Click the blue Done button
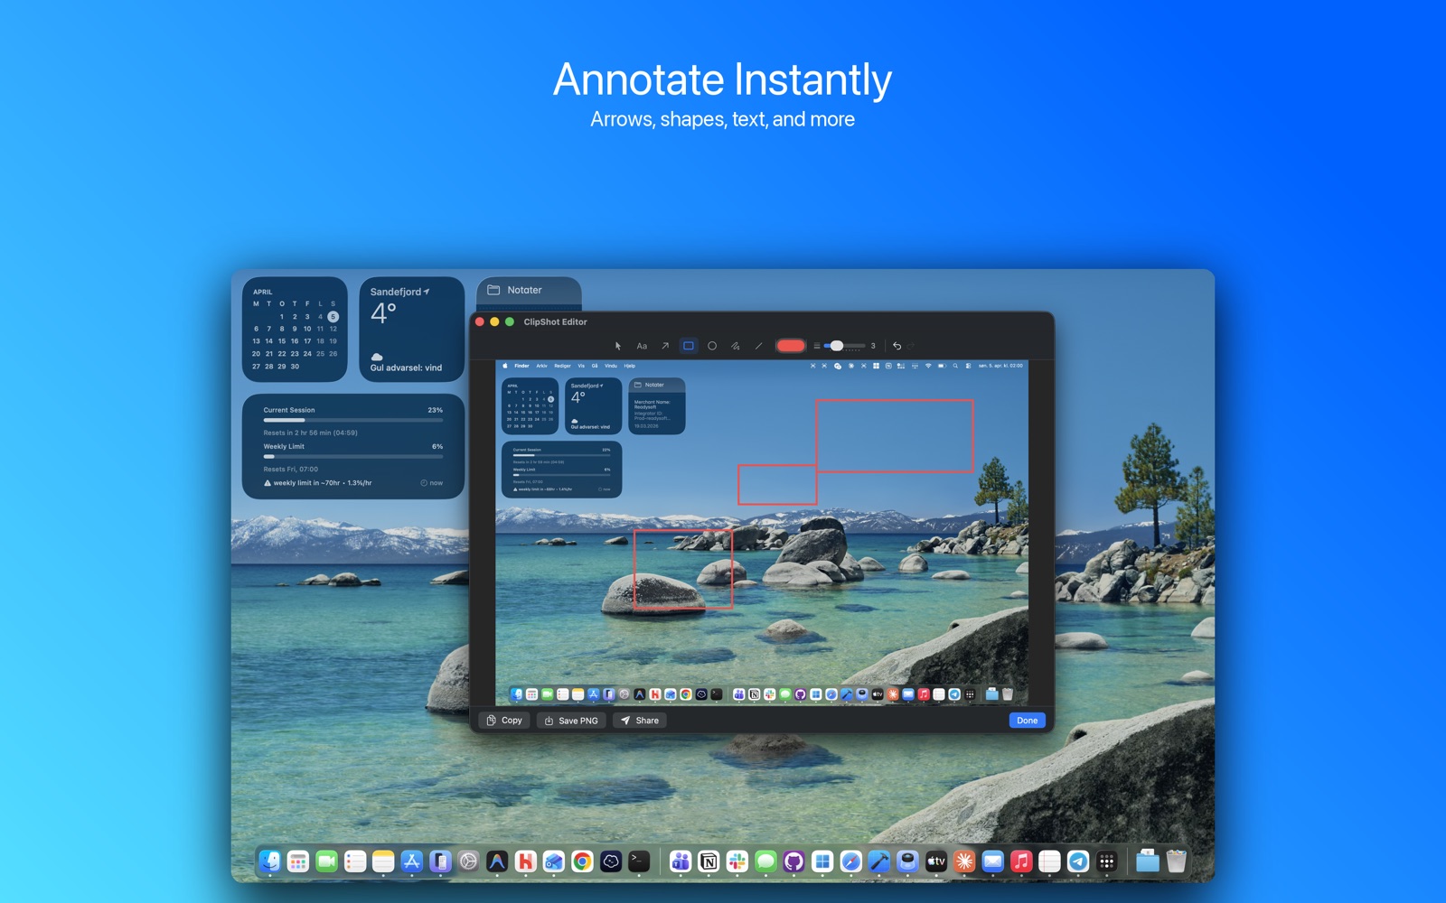 click(x=1027, y=721)
